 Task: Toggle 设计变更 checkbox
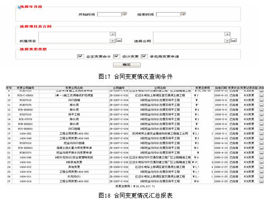click(x=116, y=56)
